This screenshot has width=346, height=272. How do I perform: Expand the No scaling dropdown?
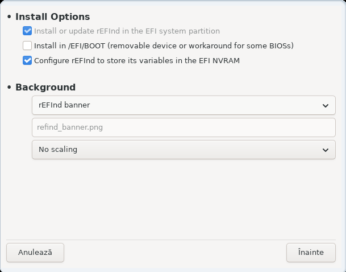[184, 150]
